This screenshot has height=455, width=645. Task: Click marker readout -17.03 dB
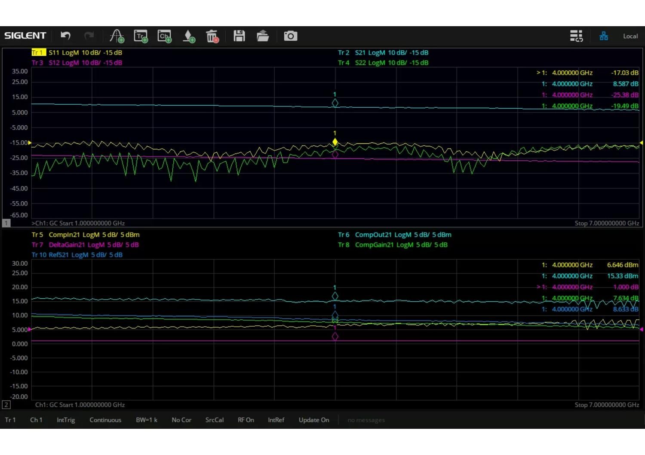[624, 73]
